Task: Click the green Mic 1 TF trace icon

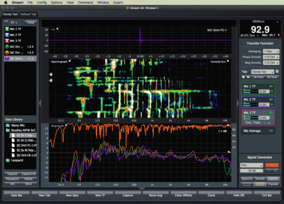Action: click(7, 29)
